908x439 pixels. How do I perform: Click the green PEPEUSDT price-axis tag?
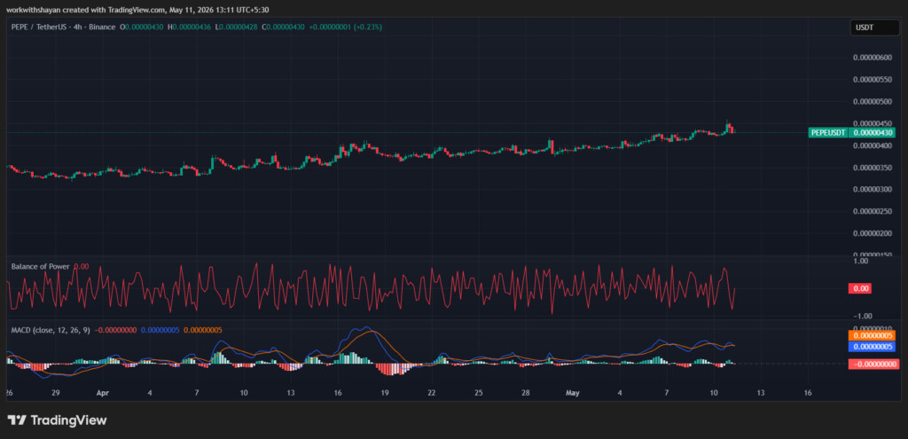(x=828, y=133)
